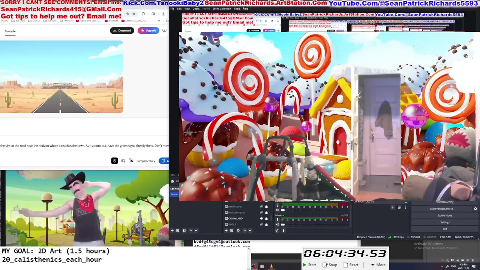Click the prompt text field about the road
Screen dimensions: 480x270
[x=84, y=145]
